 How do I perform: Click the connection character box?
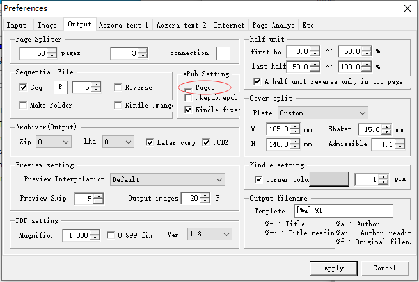(x=223, y=53)
